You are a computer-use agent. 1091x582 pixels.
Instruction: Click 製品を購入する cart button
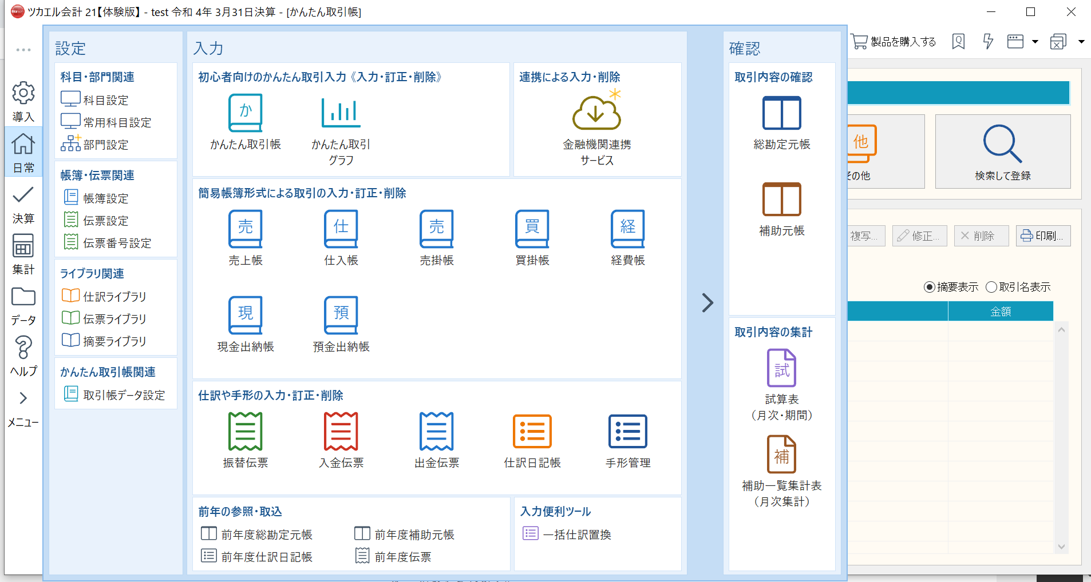pos(893,41)
